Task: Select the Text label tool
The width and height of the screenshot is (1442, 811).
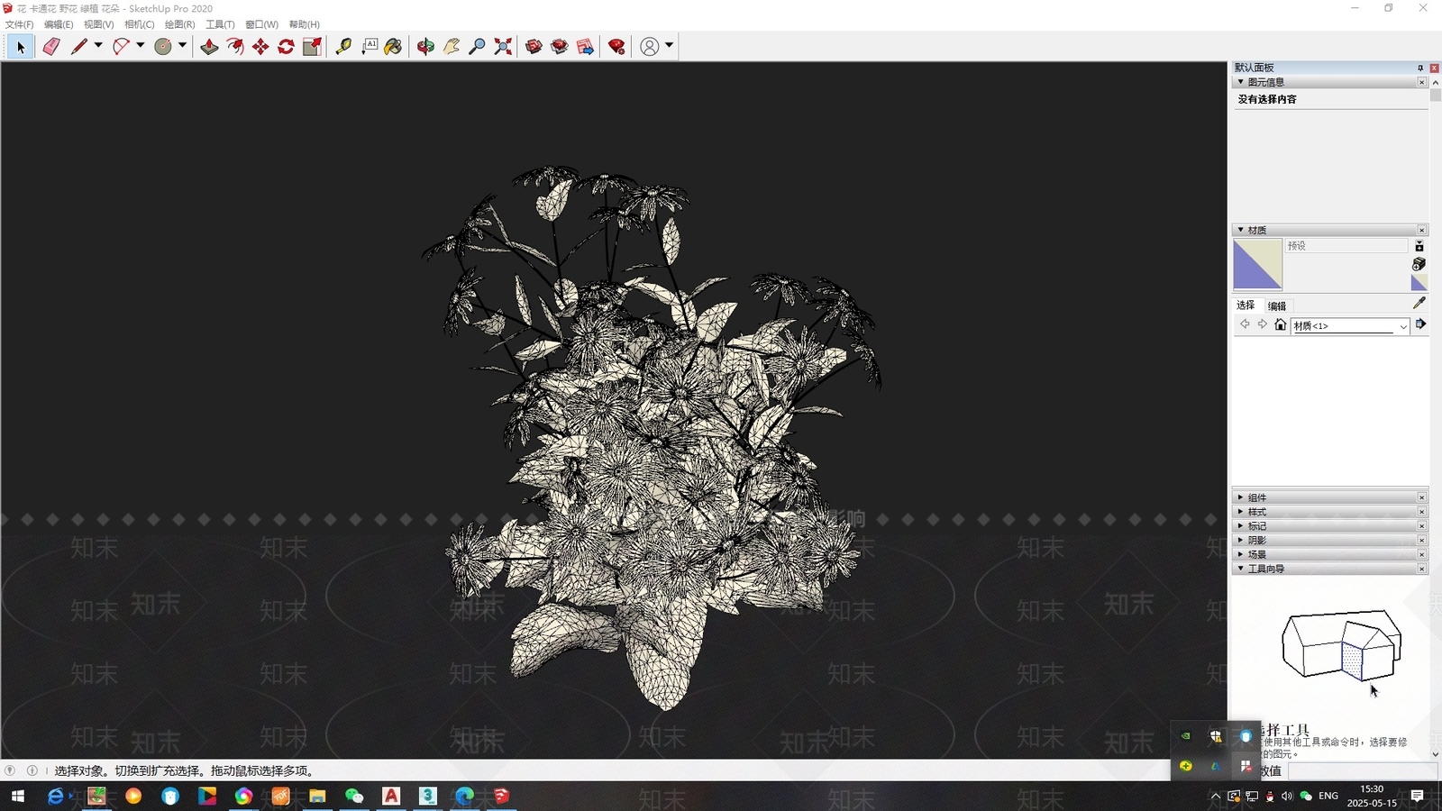Action: point(370,47)
